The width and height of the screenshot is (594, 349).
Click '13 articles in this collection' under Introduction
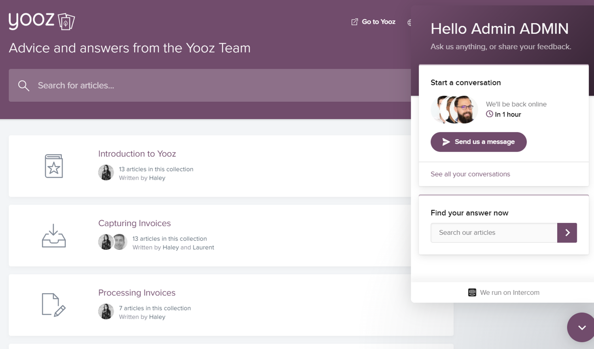156,169
